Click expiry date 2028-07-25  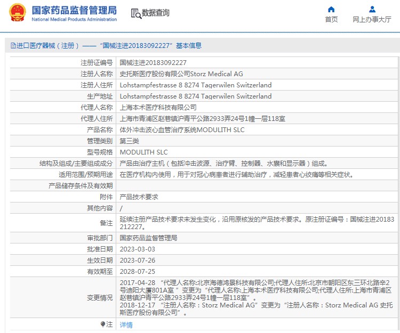coord(137,272)
